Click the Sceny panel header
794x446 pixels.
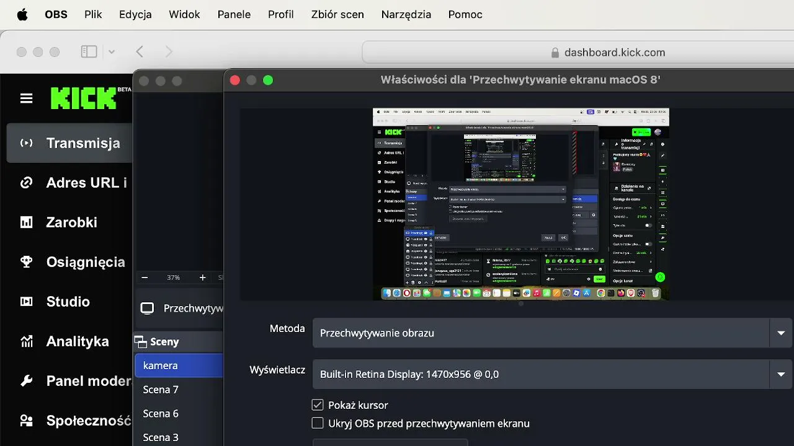click(179, 341)
